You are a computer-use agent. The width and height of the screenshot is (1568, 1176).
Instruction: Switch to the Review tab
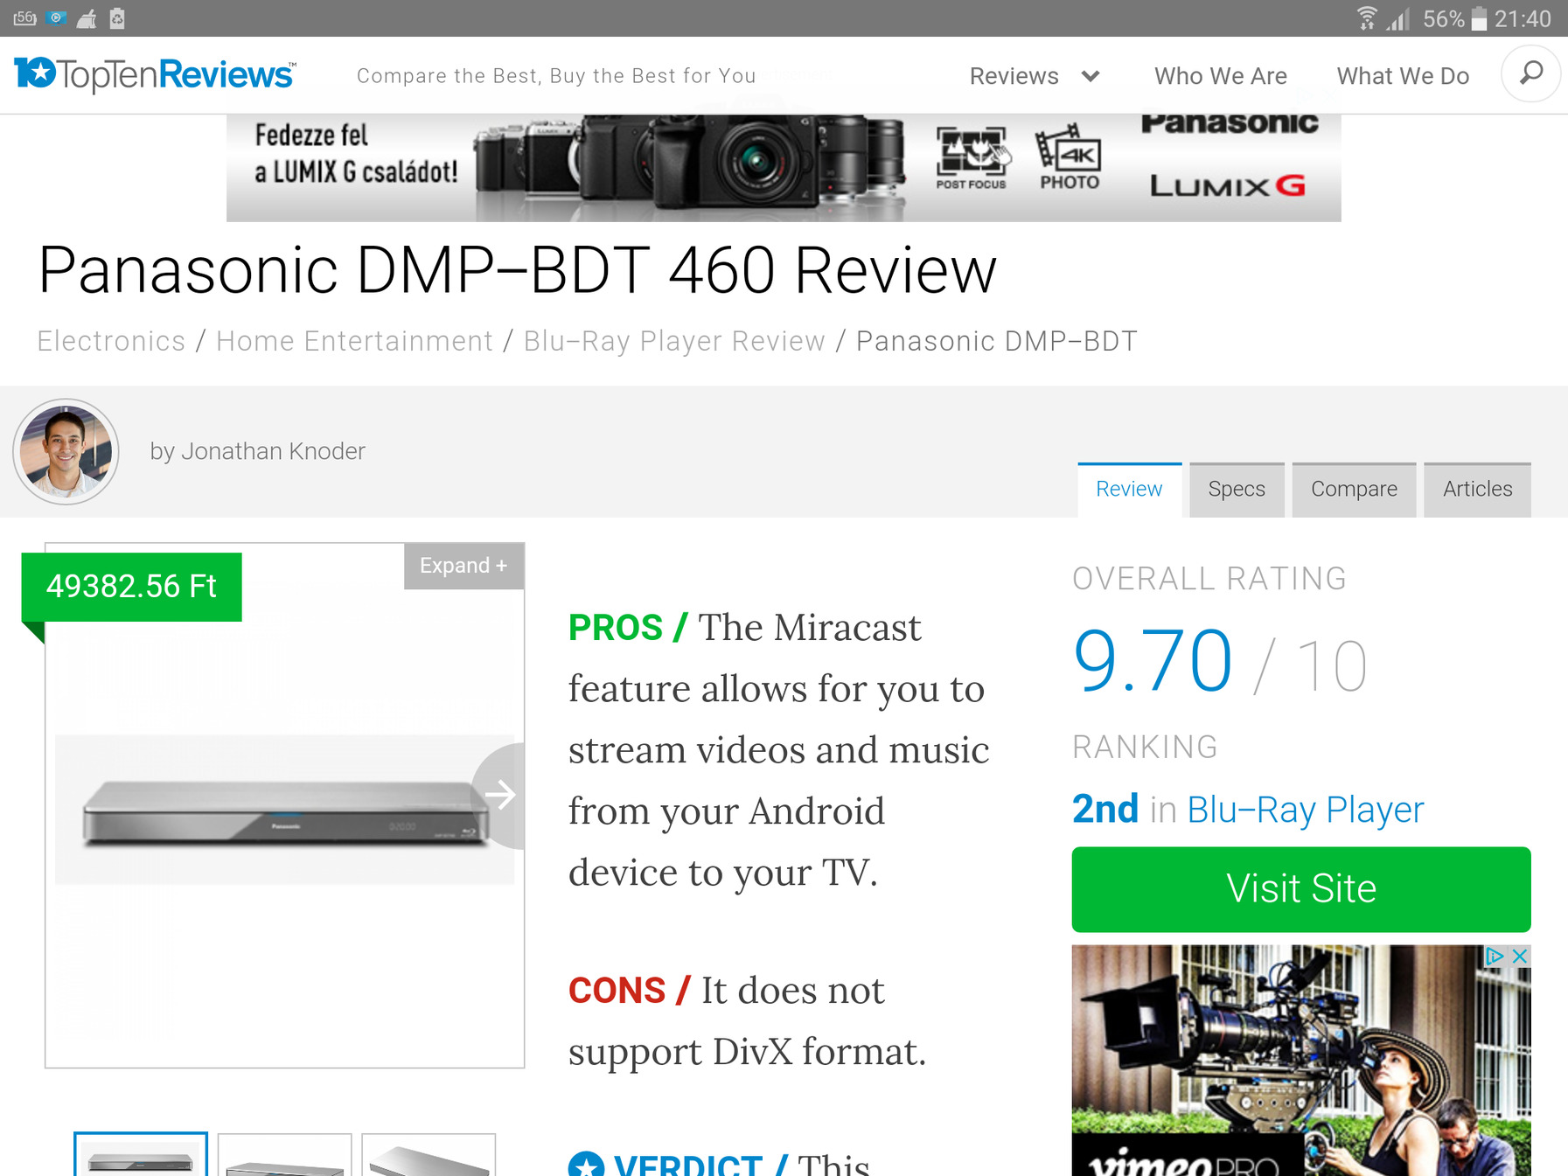tap(1129, 490)
